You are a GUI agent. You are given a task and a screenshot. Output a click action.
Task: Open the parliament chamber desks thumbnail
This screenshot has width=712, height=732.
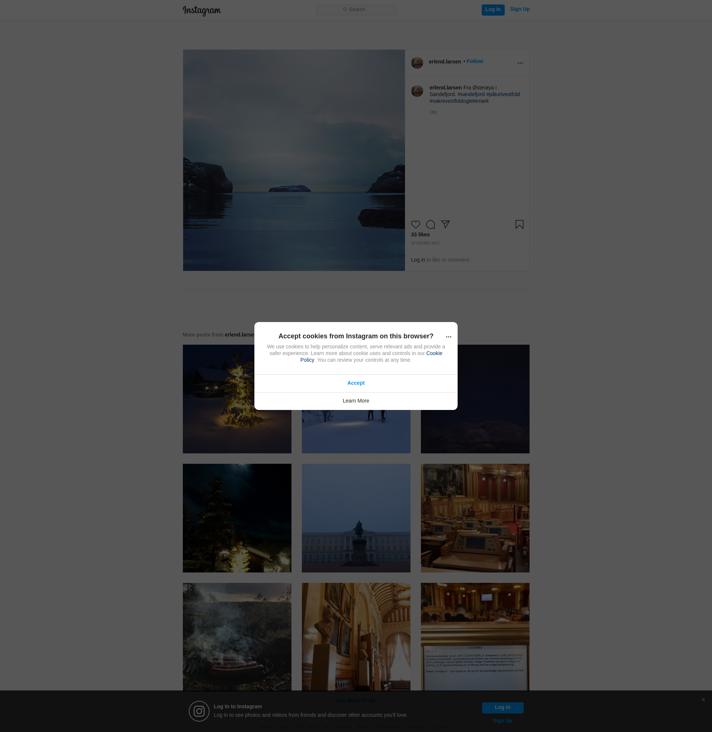[475, 518]
